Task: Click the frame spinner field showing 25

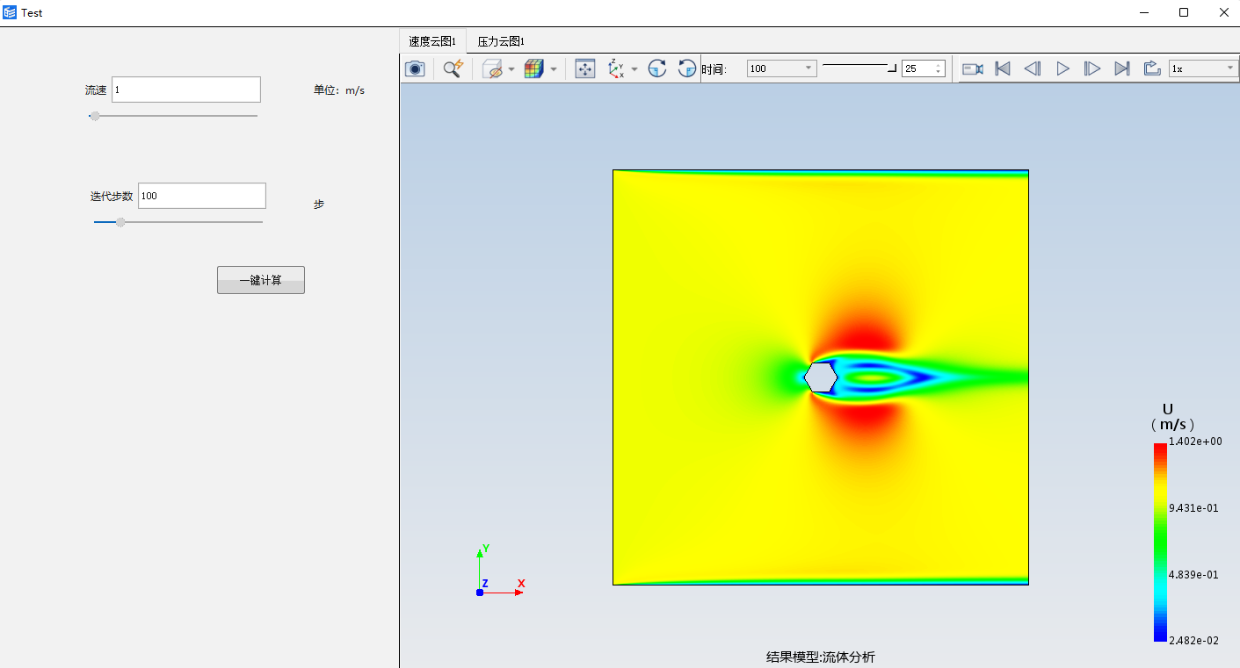Action: pos(924,68)
